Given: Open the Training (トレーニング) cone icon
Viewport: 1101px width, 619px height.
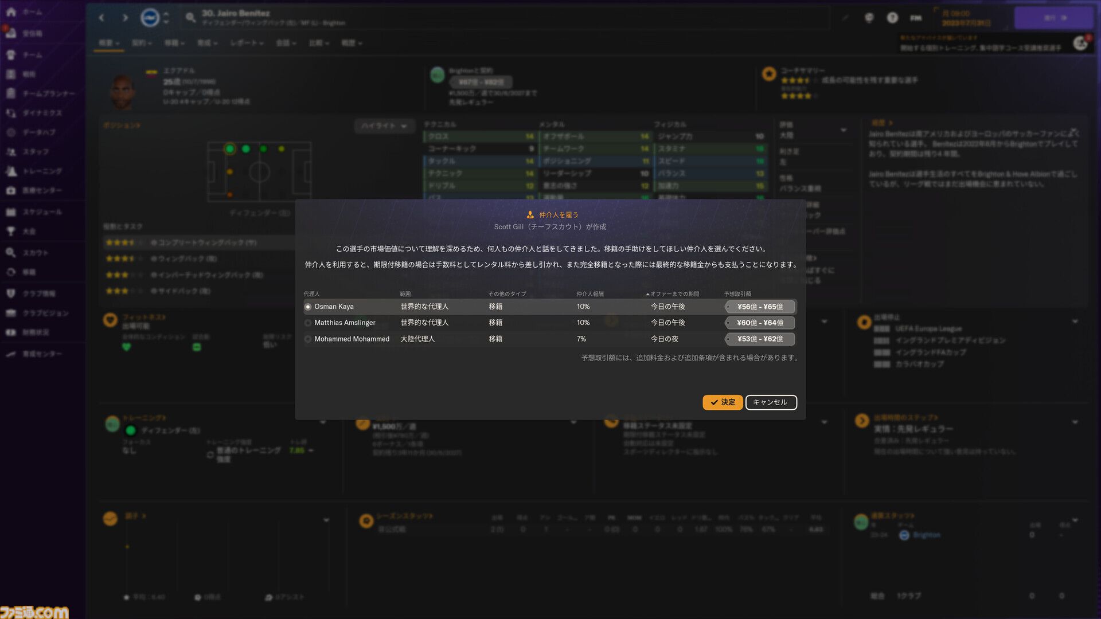Looking at the screenshot, I should (11, 171).
